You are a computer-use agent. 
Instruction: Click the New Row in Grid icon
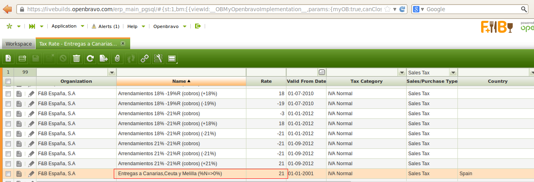coord(22,59)
